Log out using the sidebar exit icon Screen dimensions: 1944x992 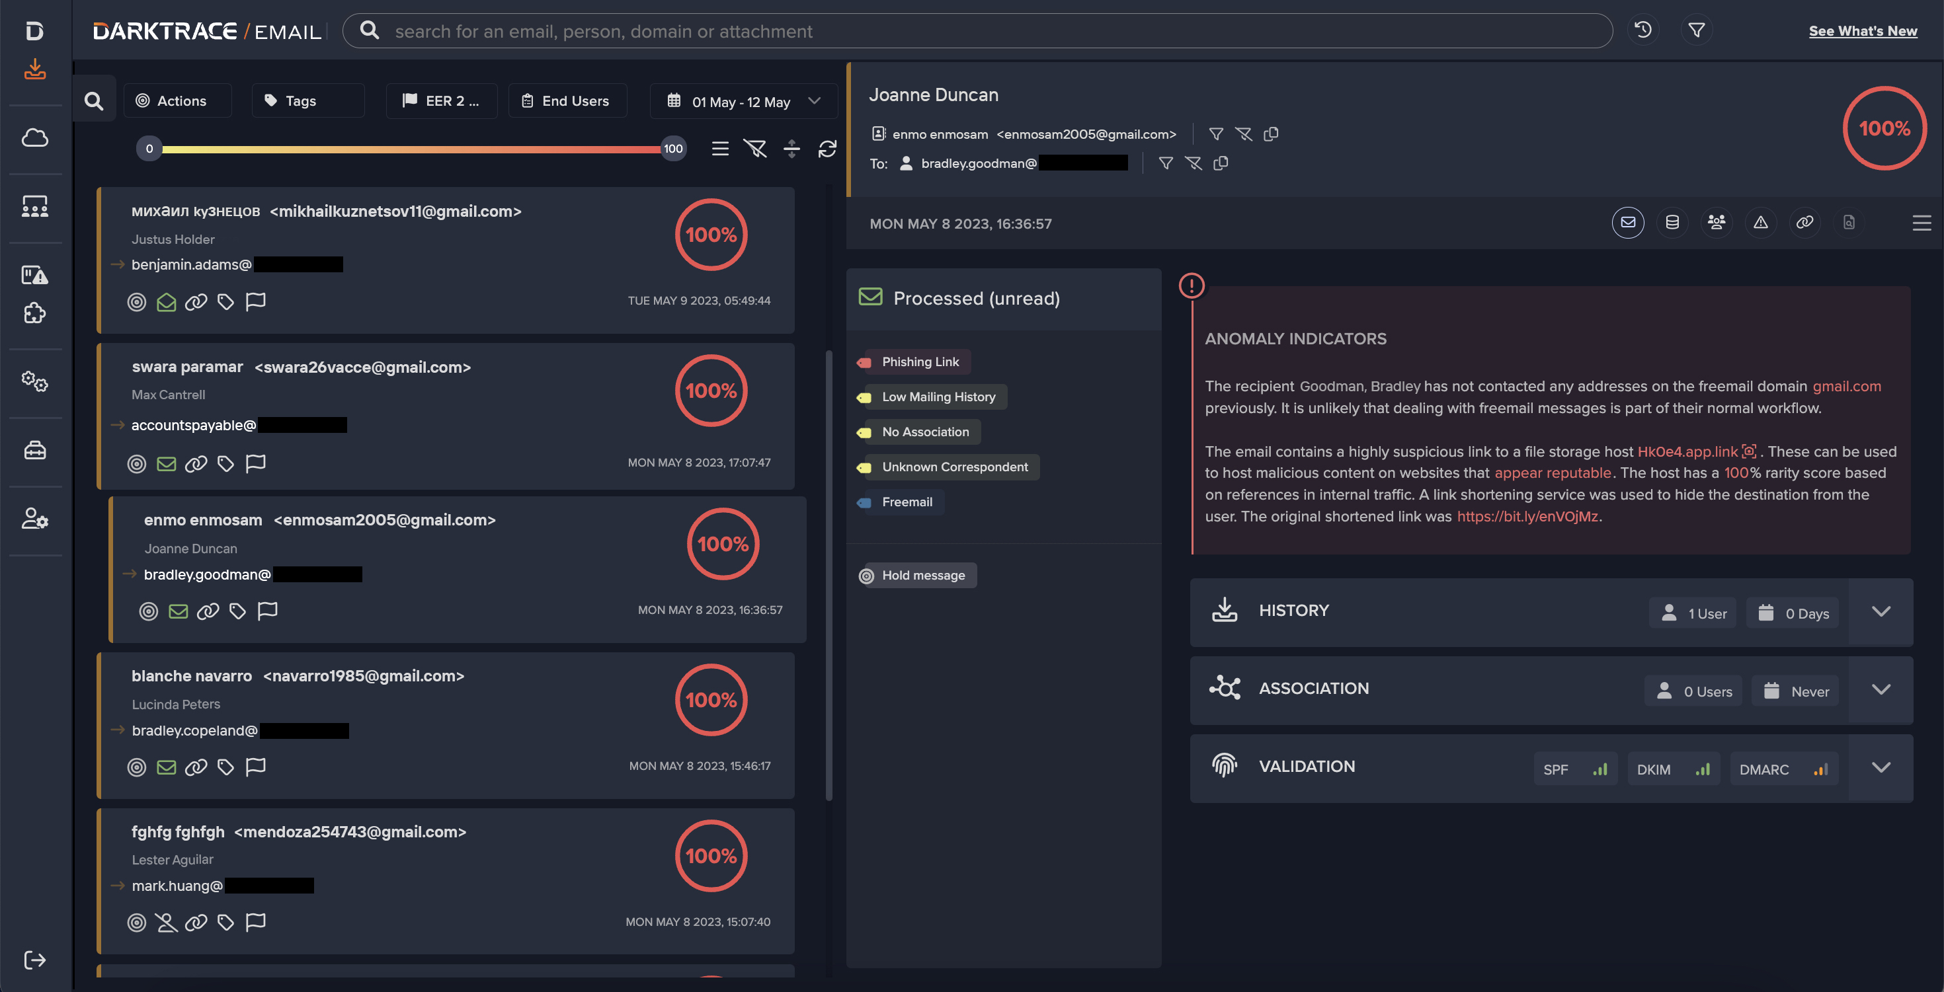coord(34,960)
